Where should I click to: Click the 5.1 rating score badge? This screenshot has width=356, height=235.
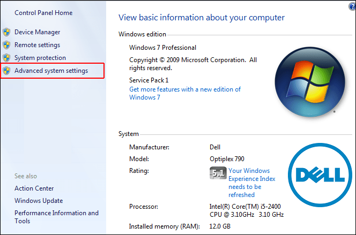[217, 173]
